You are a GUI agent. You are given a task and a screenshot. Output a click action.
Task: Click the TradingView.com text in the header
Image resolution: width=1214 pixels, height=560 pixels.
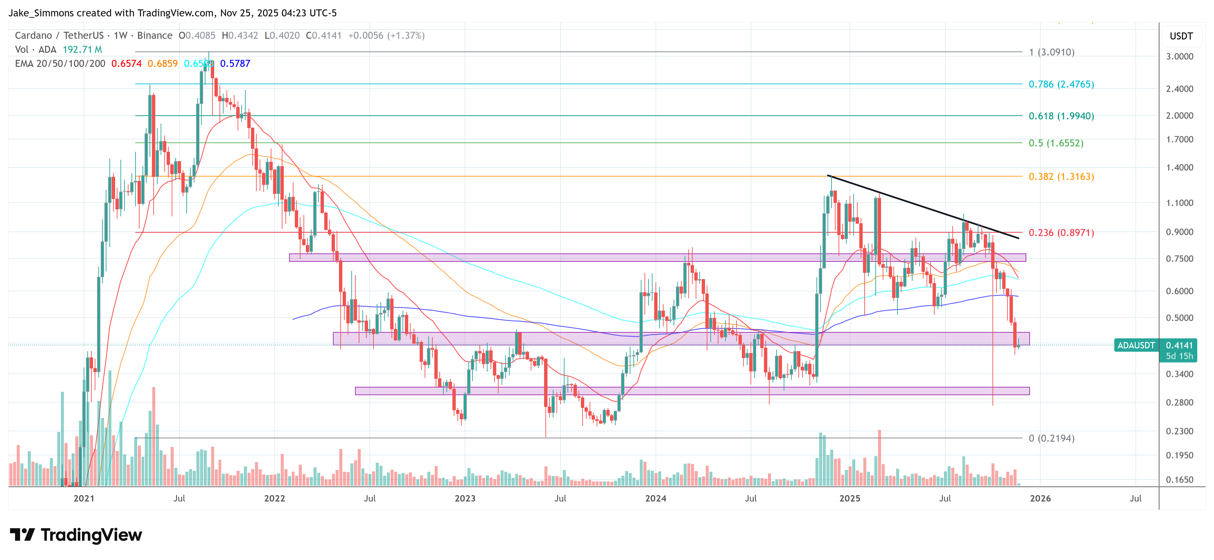pos(175,13)
